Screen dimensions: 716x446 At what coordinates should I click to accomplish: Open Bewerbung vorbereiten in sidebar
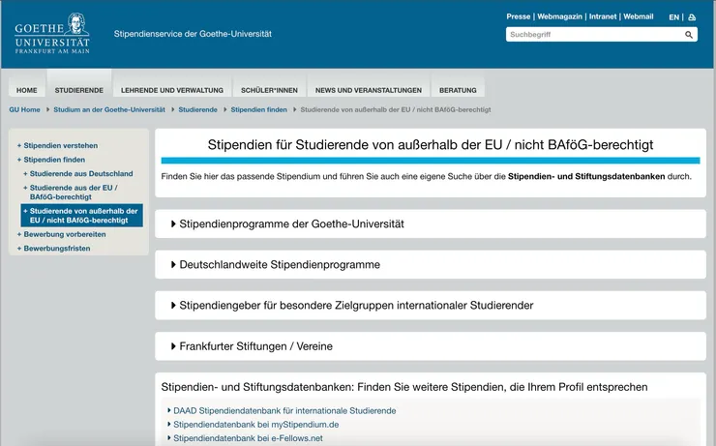(65, 234)
